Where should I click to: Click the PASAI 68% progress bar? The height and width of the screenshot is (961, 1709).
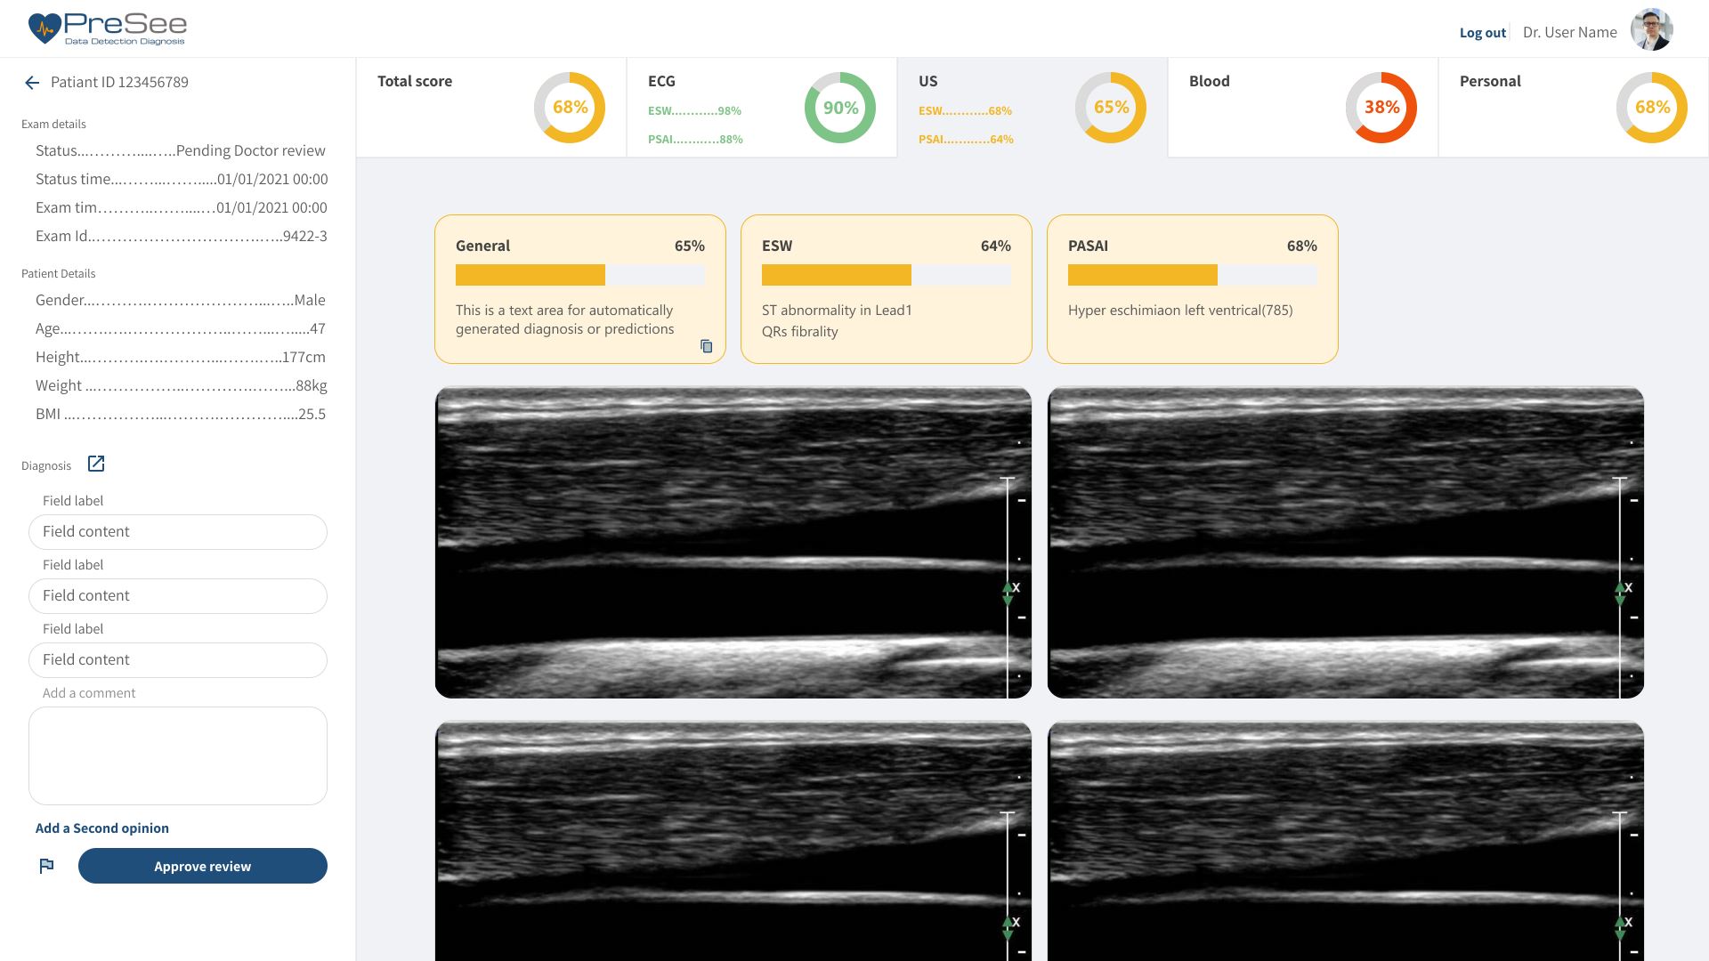click(x=1193, y=275)
